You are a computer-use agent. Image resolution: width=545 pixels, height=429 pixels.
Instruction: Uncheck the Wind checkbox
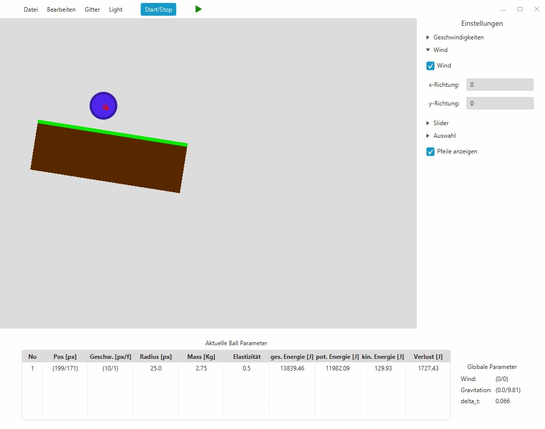pos(430,66)
